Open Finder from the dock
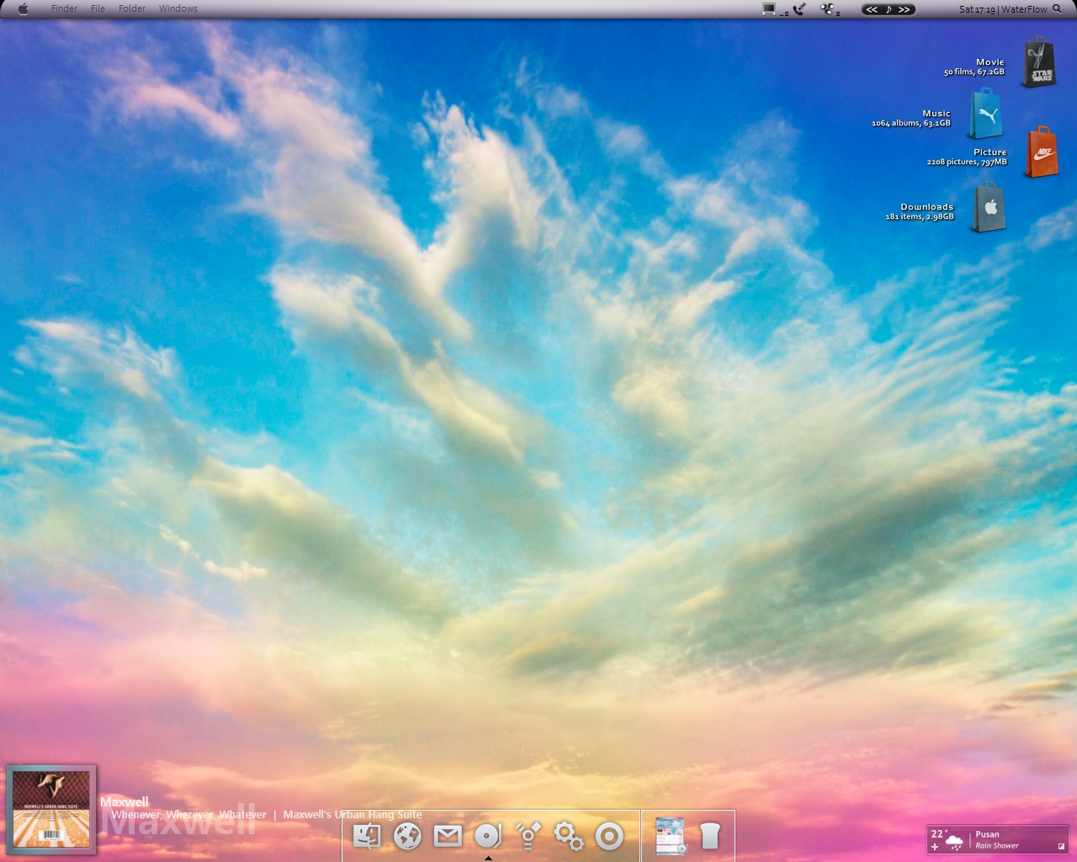The width and height of the screenshot is (1077, 862). tap(367, 836)
